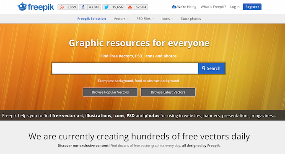This screenshot has width=285, height=154.
Task: Click Browse Latest Vectors button
Action: click(x=168, y=92)
